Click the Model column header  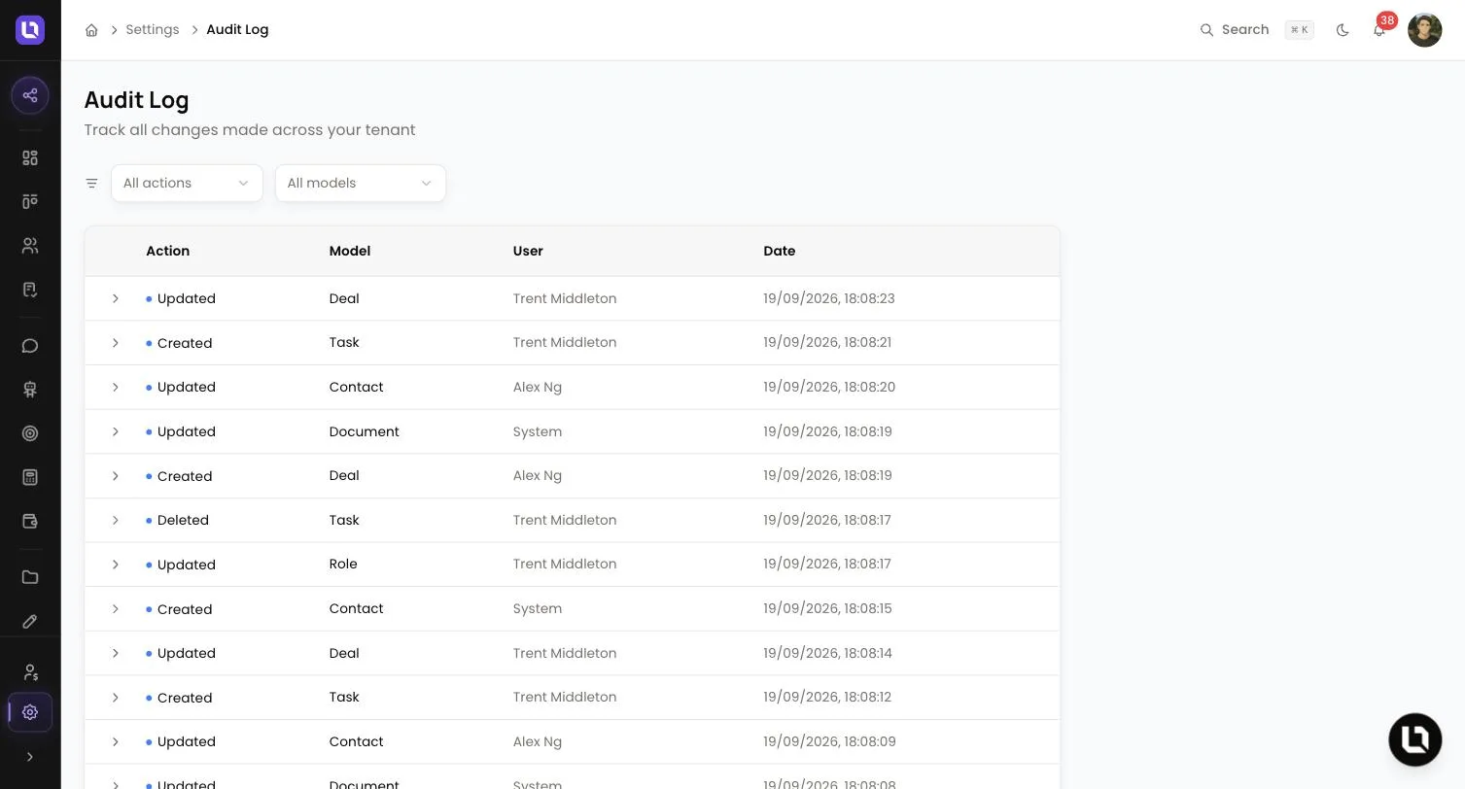(350, 251)
